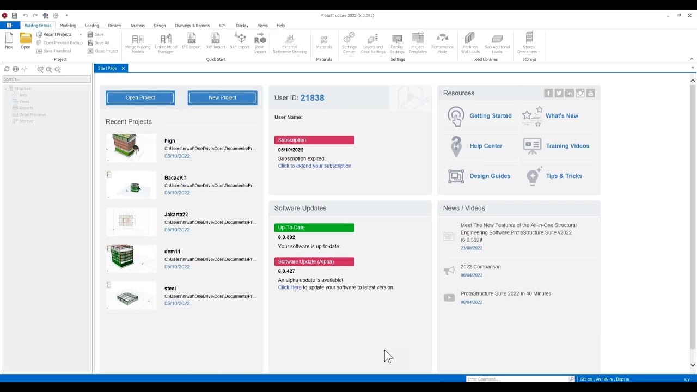This screenshot has width=697, height=392.
Task: Open the blue application menu button
Action: (x=10, y=26)
